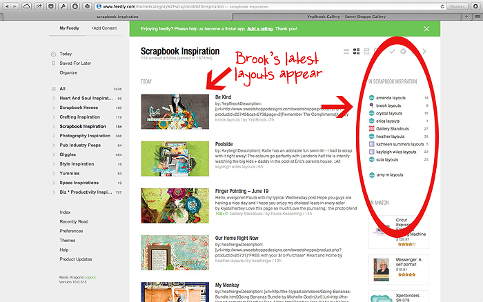
Task: Click the Today clock icon in sidebar
Action: tap(53, 54)
